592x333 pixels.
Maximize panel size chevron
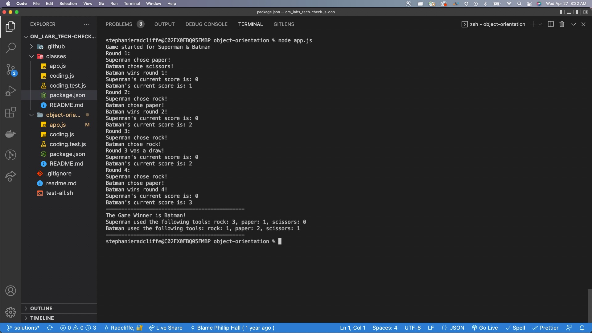[x=573, y=24]
